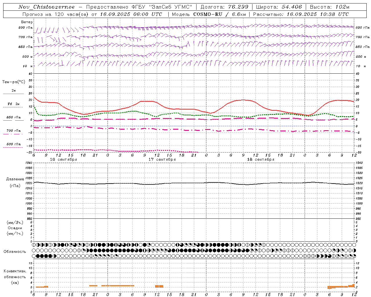
Task: Click the (мм/3ч.) precipitation unit label
Action: 15,222
